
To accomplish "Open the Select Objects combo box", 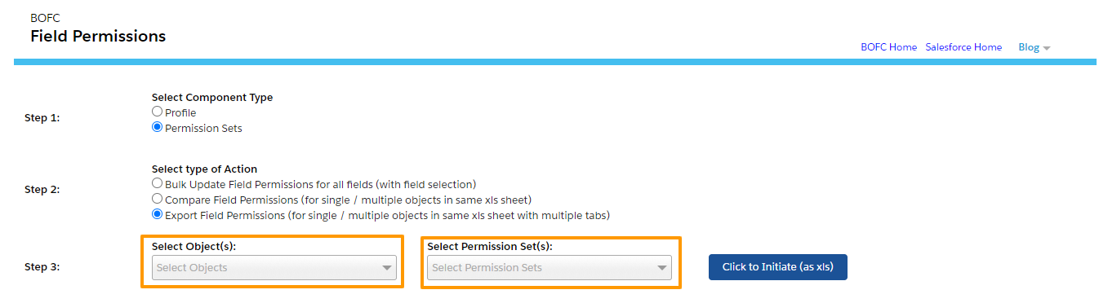I will click(274, 268).
